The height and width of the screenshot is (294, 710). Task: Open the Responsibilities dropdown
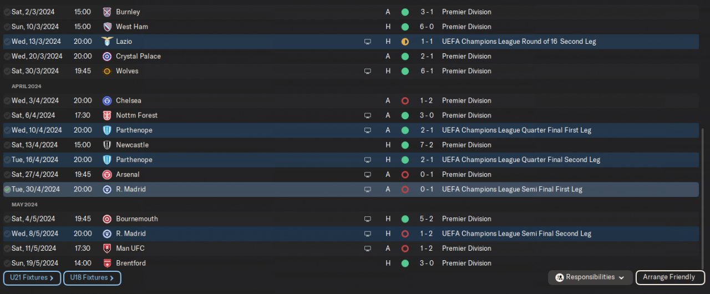click(x=590, y=277)
